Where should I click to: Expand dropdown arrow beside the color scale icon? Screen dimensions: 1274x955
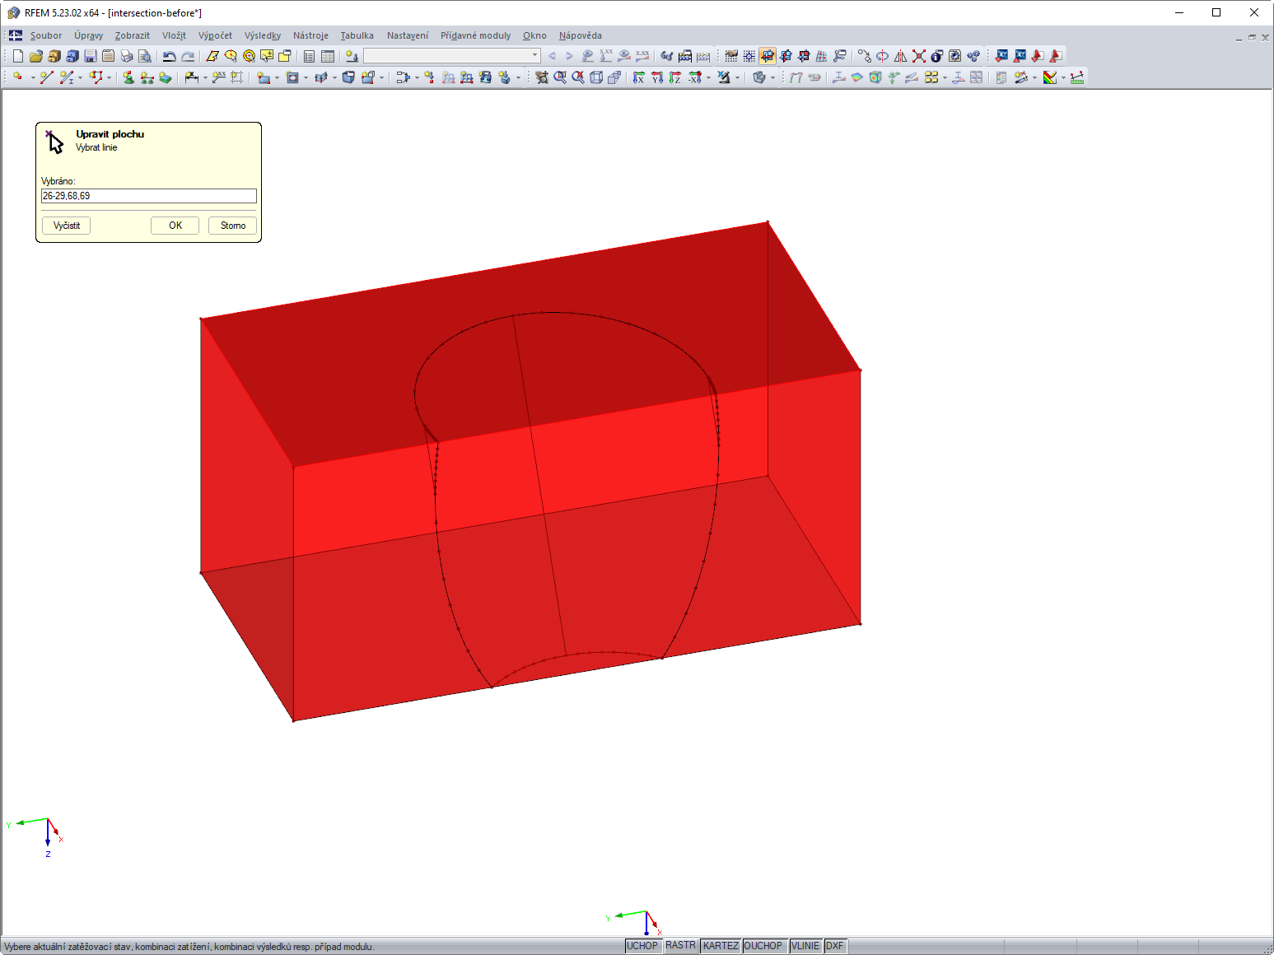point(1063,78)
